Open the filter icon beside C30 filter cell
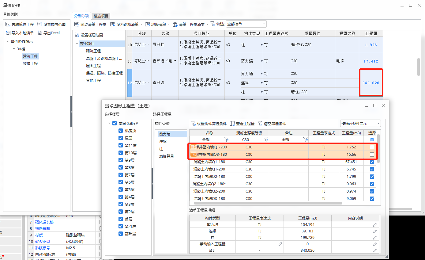This screenshot has height=260, width=425. (x=266, y=140)
